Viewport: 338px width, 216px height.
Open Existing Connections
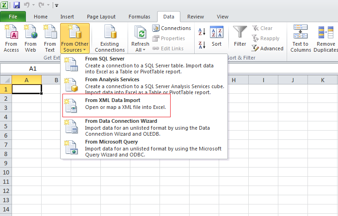(x=110, y=38)
